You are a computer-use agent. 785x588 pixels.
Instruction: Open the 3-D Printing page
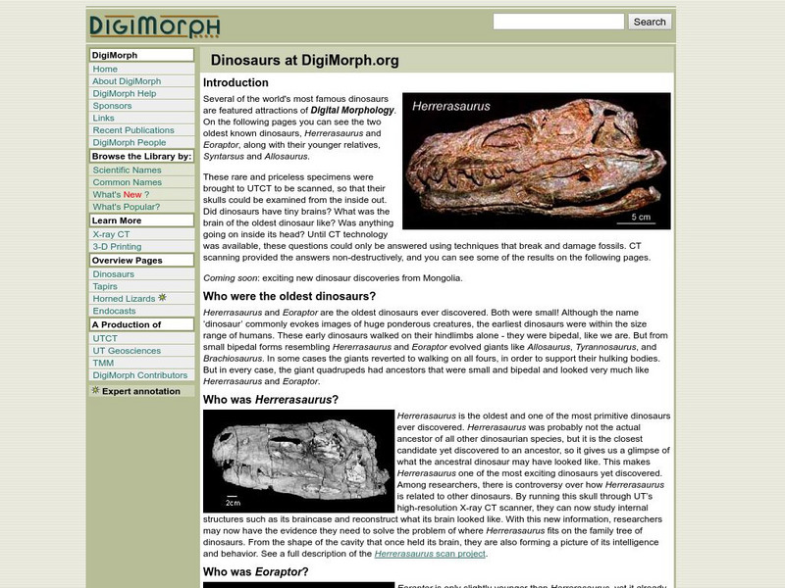(117, 247)
